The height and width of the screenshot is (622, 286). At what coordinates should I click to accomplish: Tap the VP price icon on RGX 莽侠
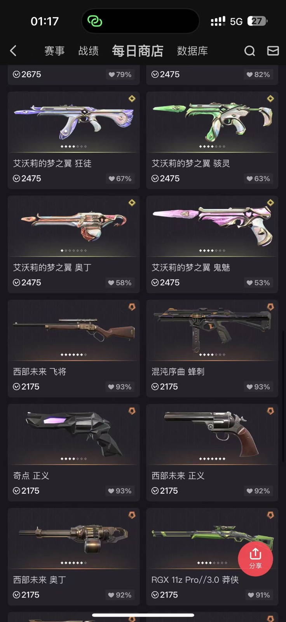pyautogui.click(x=155, y=595)
